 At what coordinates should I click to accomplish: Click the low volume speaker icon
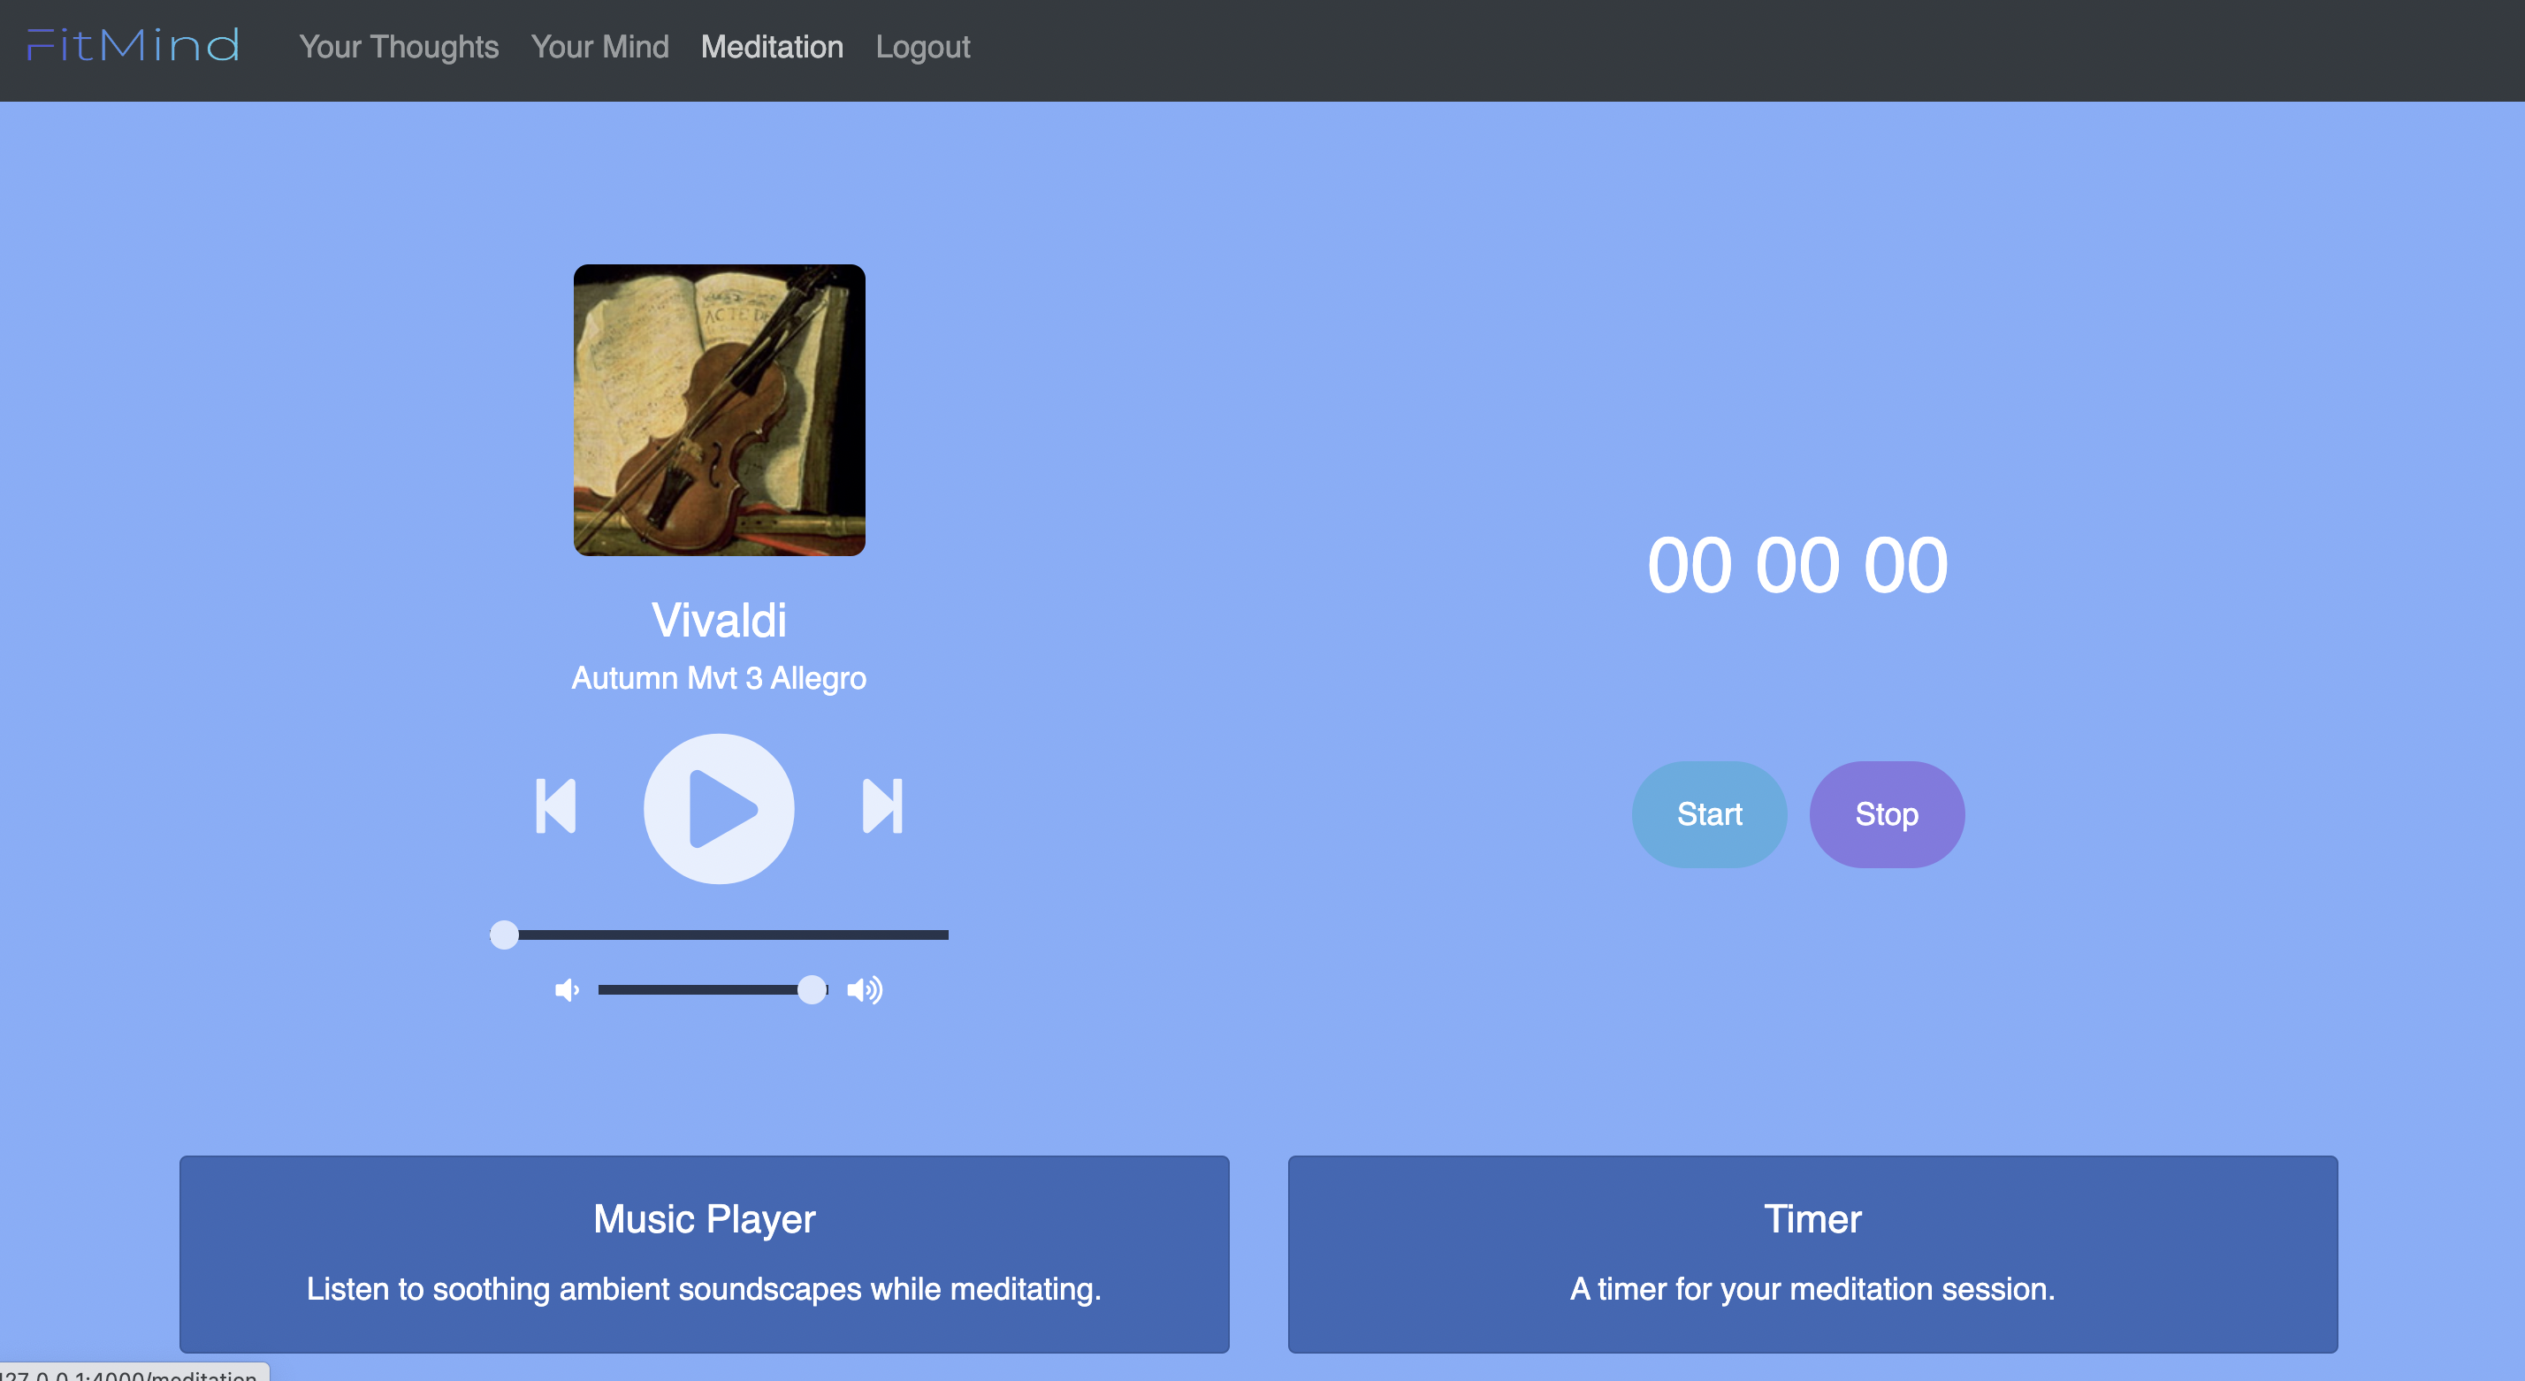pos(567,990)
